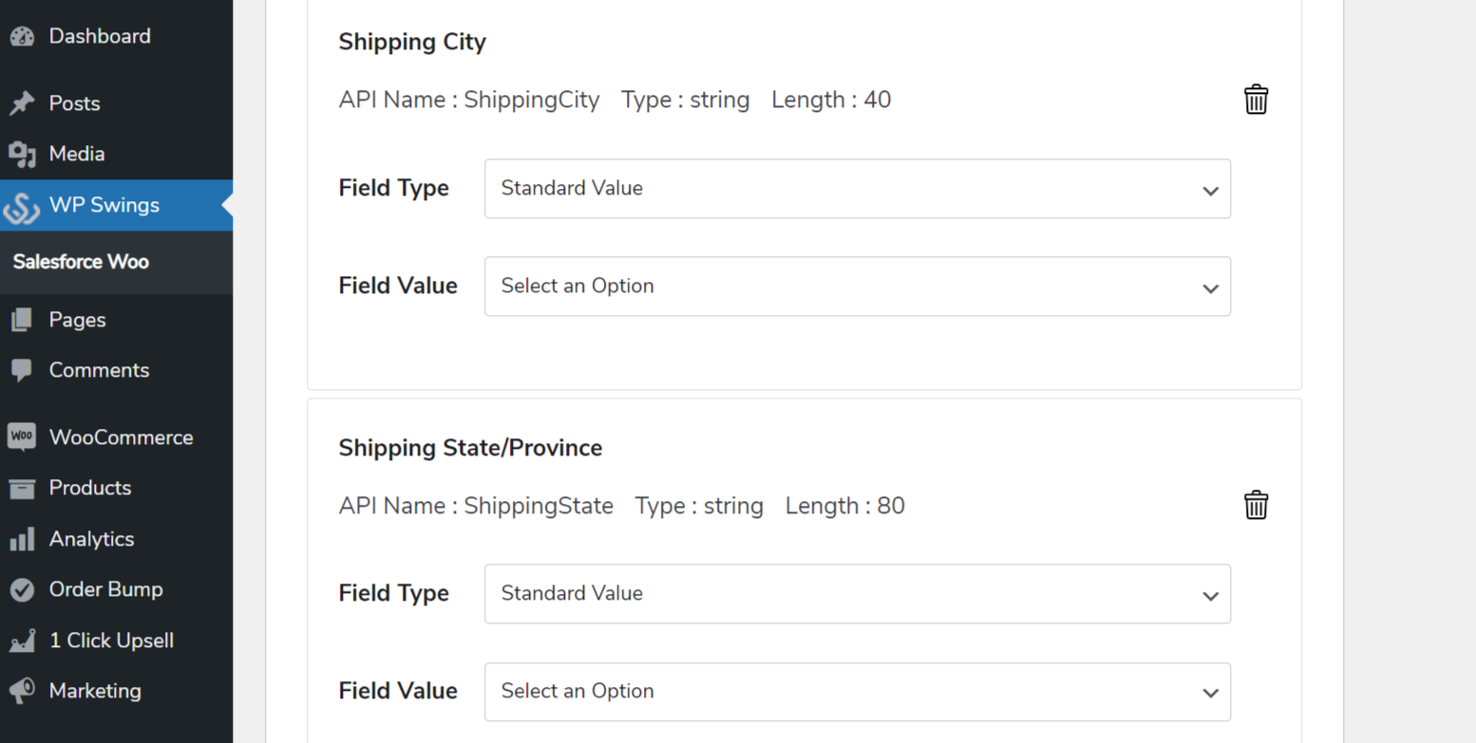Click the Order Bump checkmark icon
Viewport: 1476px width, 743px height.
coord(22,590)
